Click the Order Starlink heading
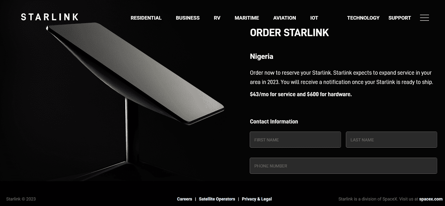Image resolution: width=445 pixels, height=206 pixels. point(289,33)
